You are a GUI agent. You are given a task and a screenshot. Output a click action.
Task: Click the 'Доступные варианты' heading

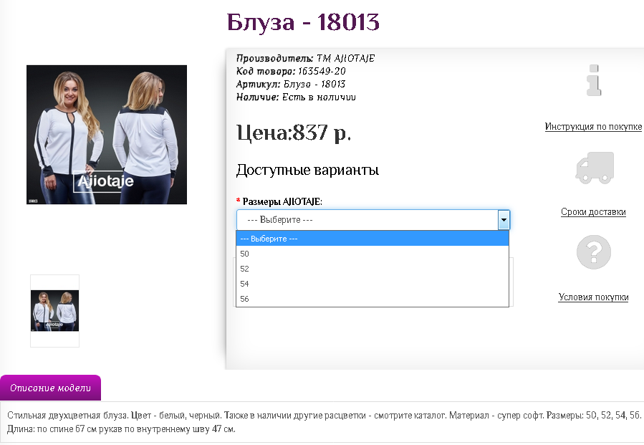307,170
